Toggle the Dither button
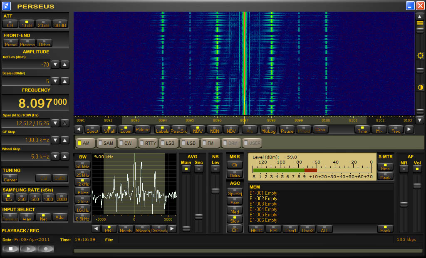The height and width of the screenshot is (258, 426). (x=44, y=43)
